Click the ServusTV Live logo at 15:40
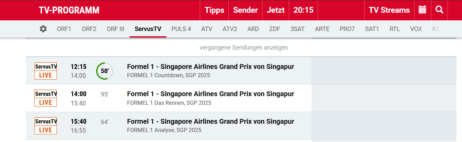Viewport: 462px width, 142px height. click(45, 126)
